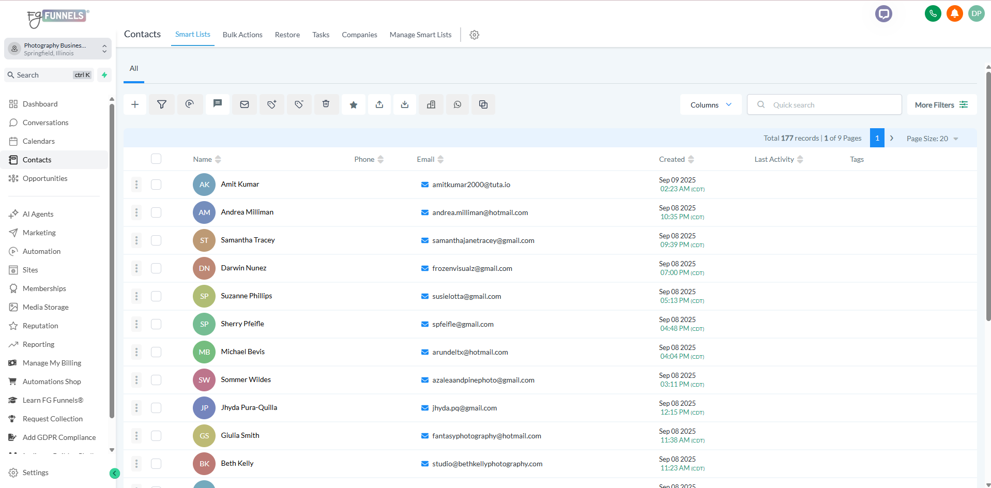The image size is (991, 488).
Task: Open Samantha Tracey's contact record
Action: (248, 240)
